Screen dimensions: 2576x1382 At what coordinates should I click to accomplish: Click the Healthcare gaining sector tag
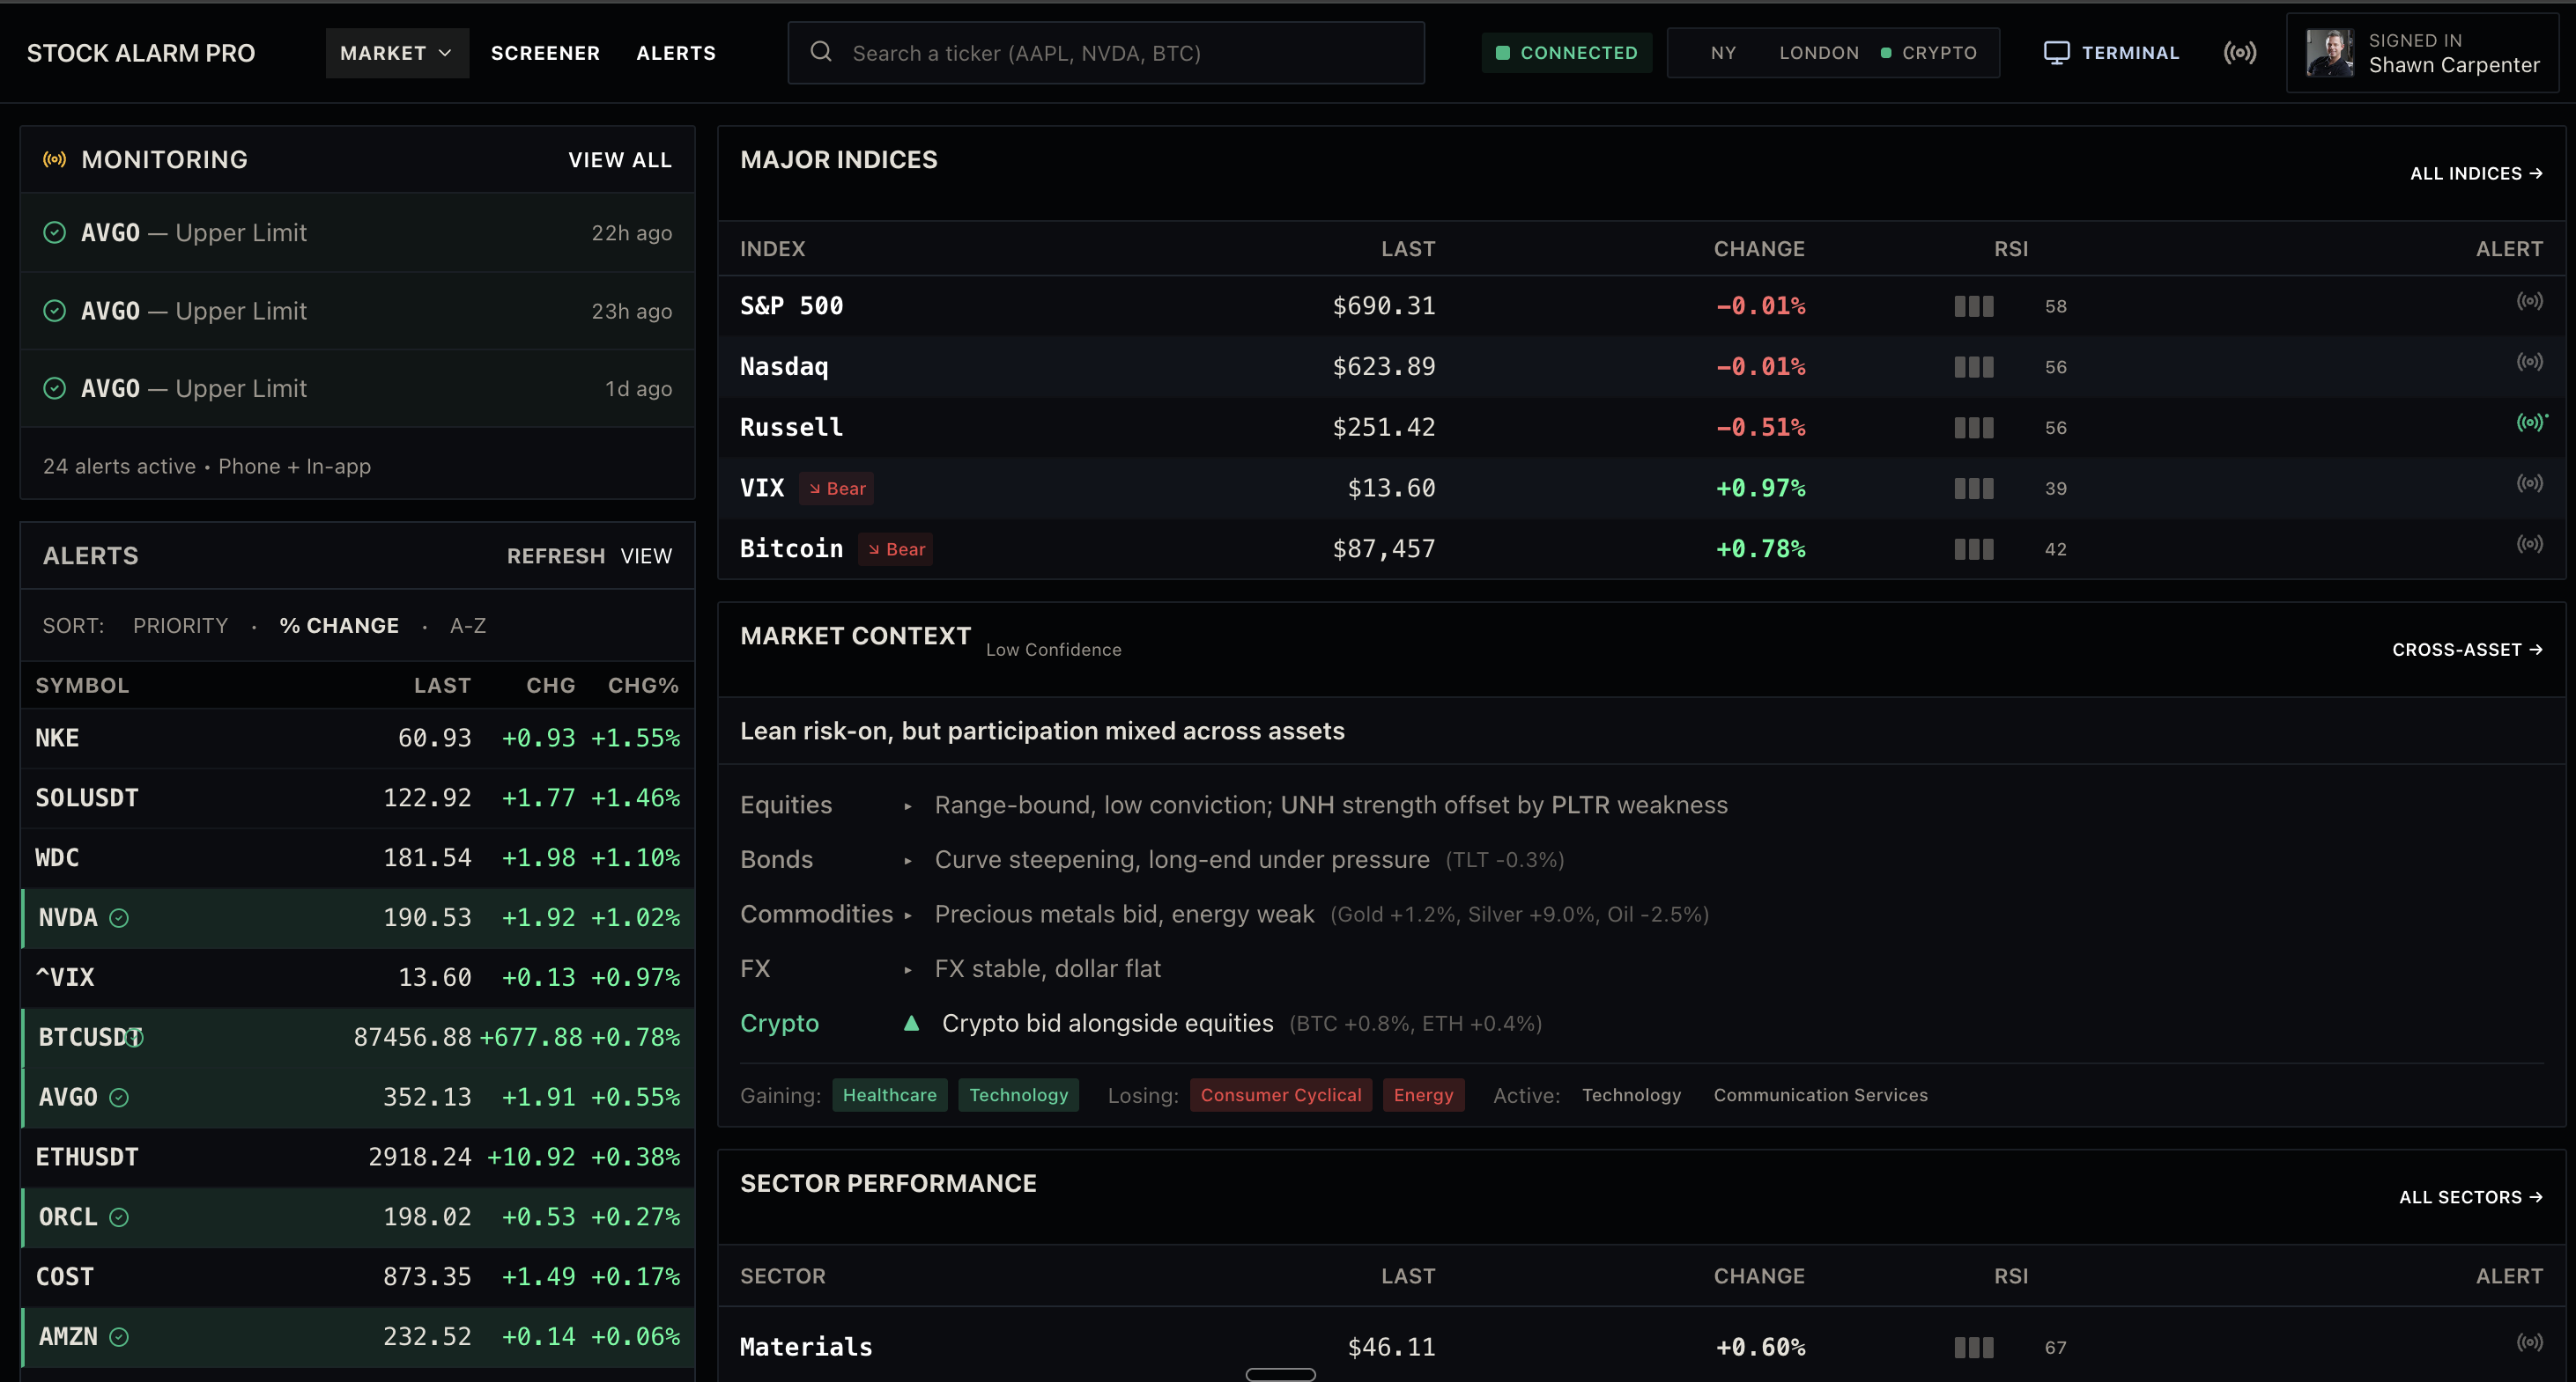890,1095
